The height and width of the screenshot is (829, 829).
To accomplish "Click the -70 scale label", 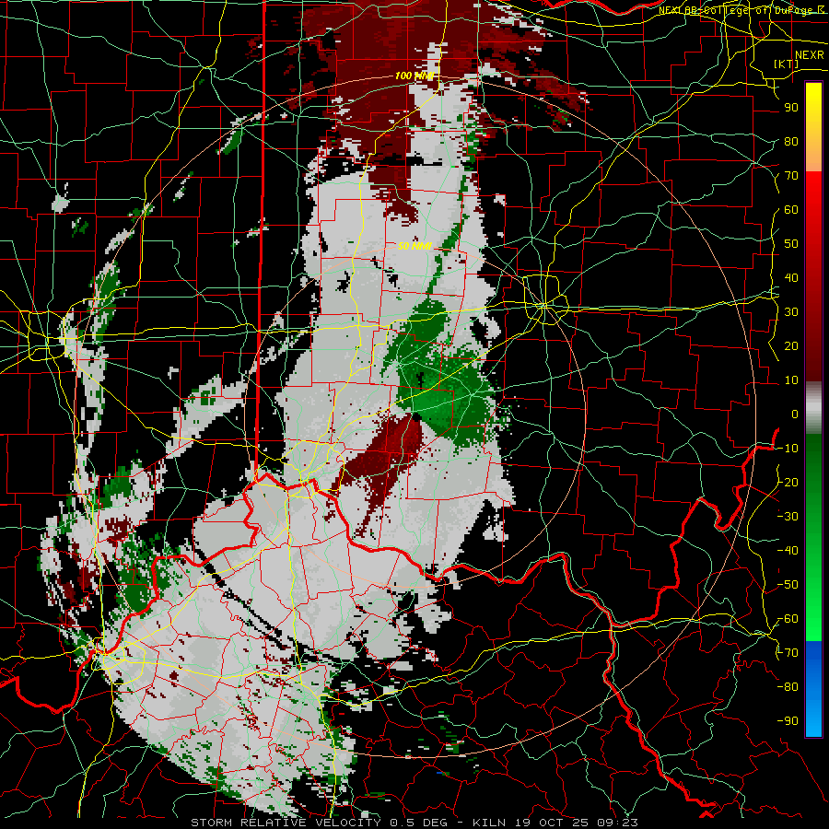I will 788,653.
